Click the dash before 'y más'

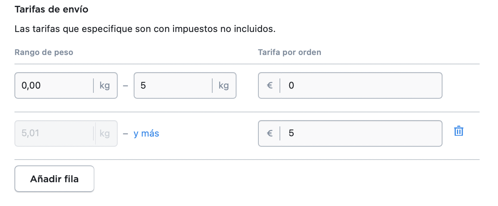(125, 133)
